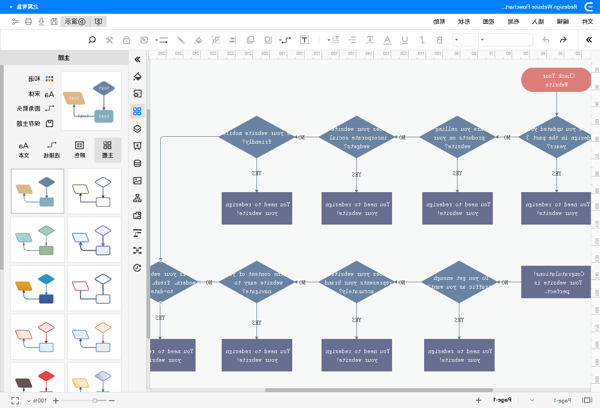Select the dashed text box tool
Viewport: 600px width, 408px height.
click(305, 40)
